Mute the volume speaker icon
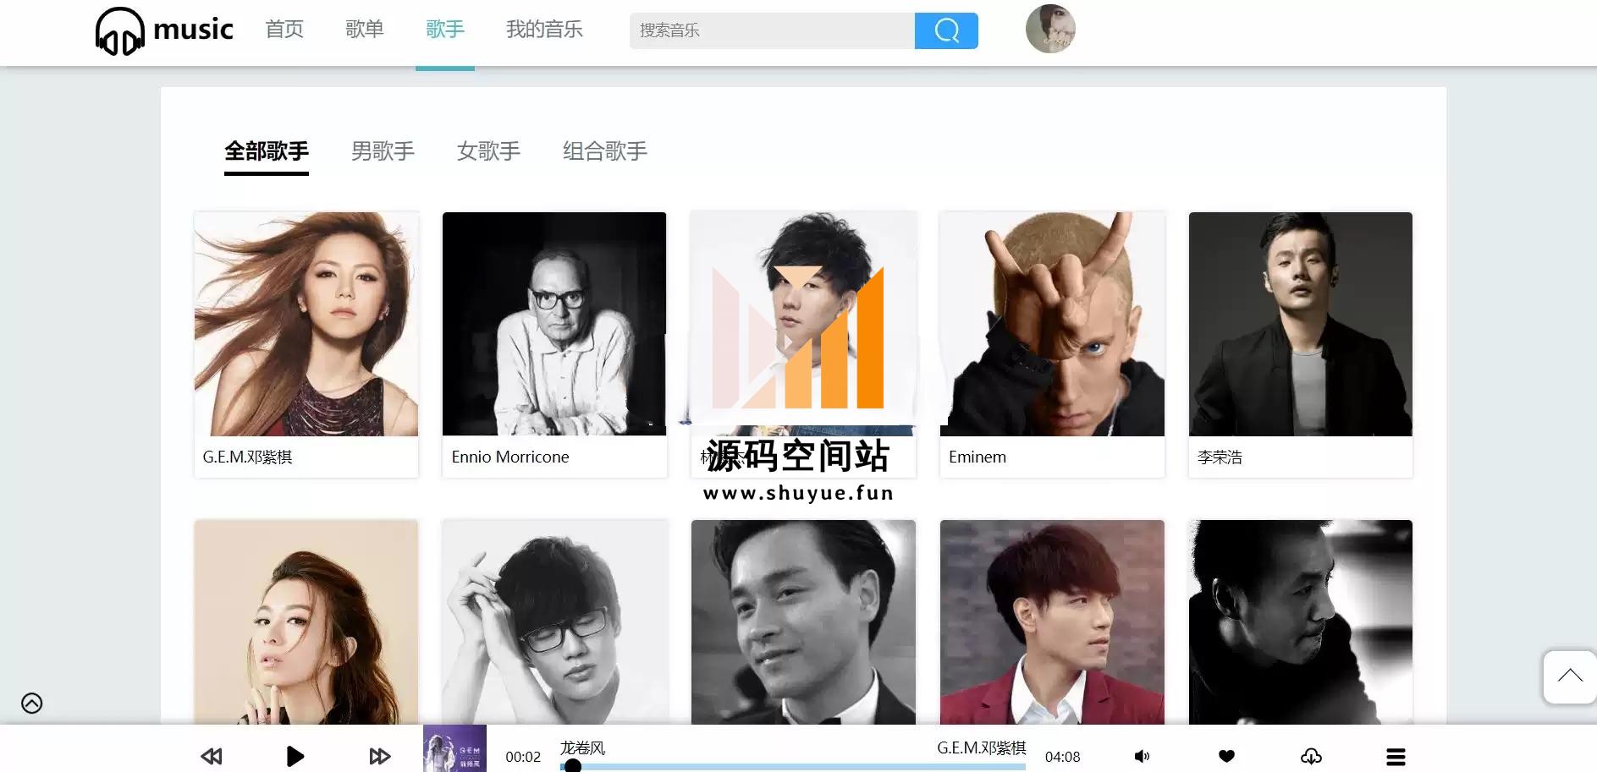Viewport: 1597px width, 772px height. (x=1142, y=756)
